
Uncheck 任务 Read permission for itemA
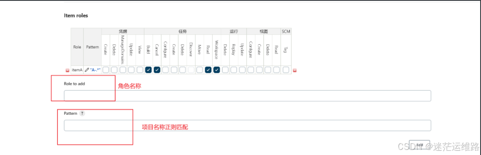pyautogui.click(x=208, y=70)
